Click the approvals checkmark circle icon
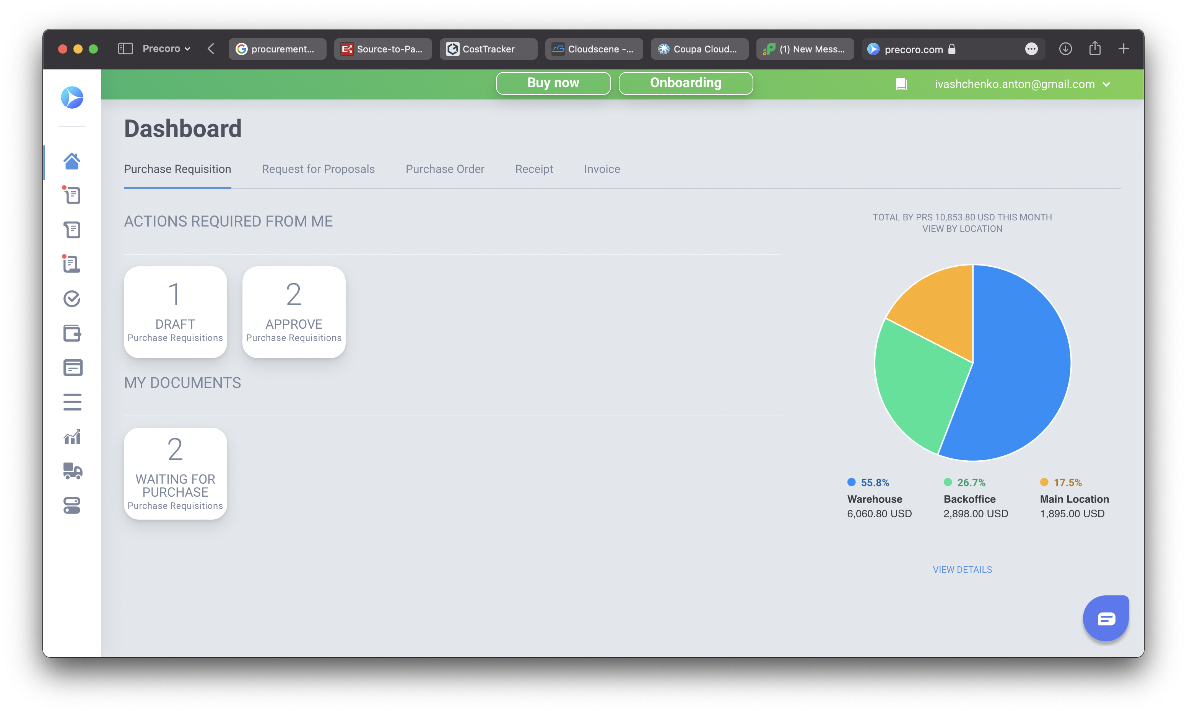The height and width of the screenshot is (714, 1187). click(72, 299)
